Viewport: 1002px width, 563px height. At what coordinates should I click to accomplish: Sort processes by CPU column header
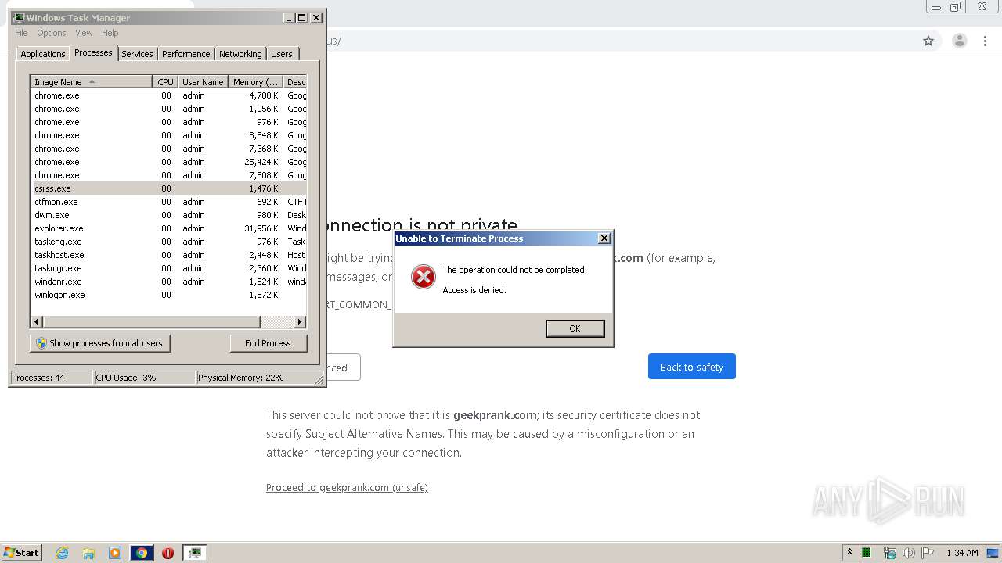point(164,82)
